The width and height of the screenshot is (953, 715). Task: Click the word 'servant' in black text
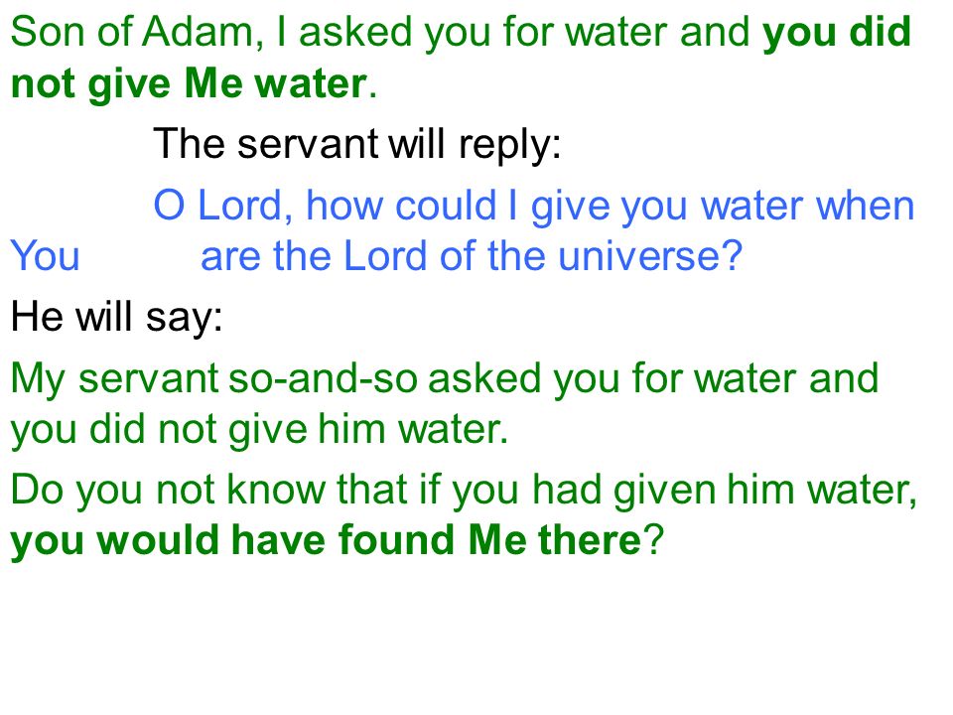click(x=308, y=145)
